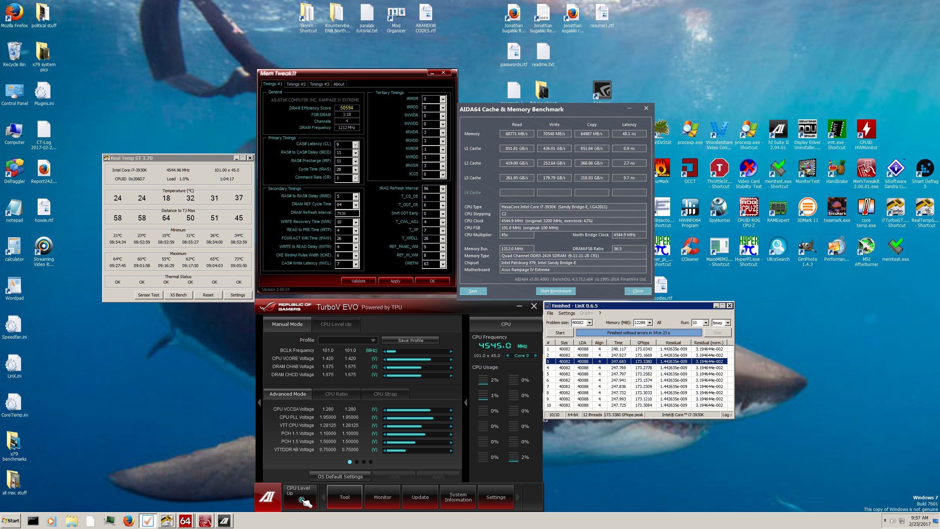The image size is (940, 529).
Task: Open the File menu in LinX
Action: click(550, 313)
